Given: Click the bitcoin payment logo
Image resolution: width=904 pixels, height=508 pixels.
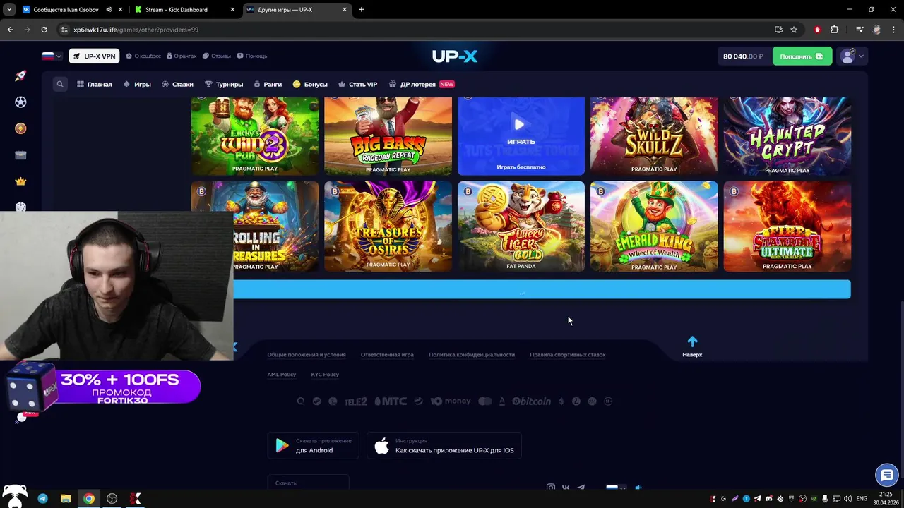Looking at the screenshot, I should coord(532,401).
